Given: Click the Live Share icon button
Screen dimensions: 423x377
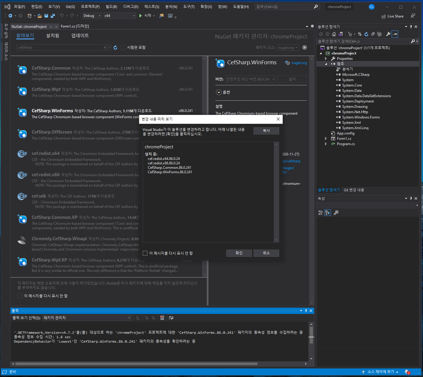Looking at the screenshot, I should (x=392, y=16).
